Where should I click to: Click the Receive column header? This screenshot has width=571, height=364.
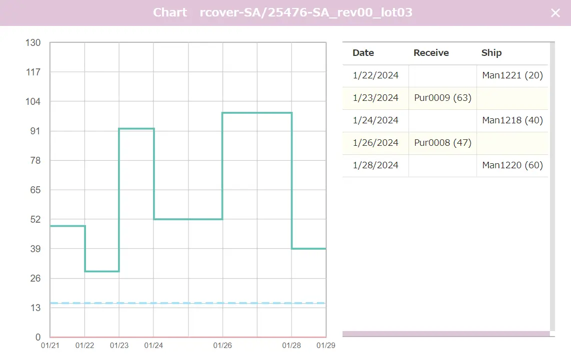tap(431, 53)
